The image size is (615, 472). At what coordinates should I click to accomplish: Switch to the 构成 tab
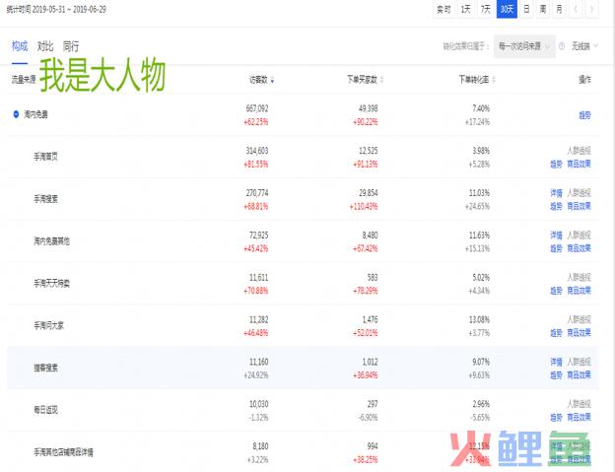[20, 46]
